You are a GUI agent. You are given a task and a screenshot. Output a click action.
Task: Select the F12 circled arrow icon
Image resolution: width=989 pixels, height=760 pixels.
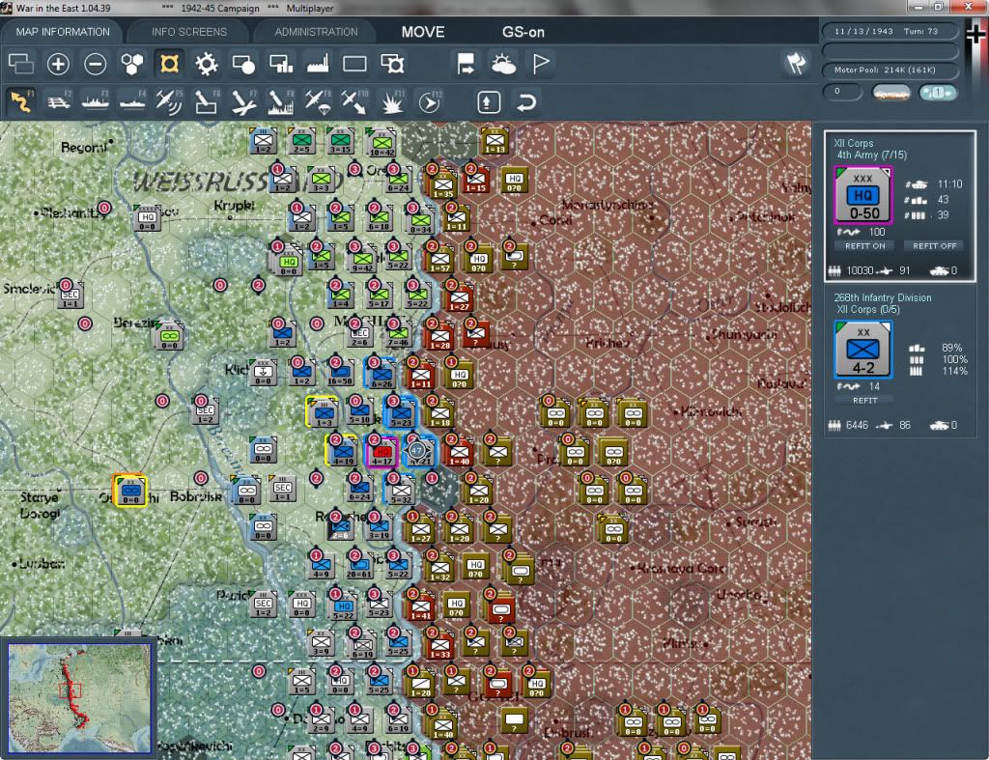(x=430, y=101)
